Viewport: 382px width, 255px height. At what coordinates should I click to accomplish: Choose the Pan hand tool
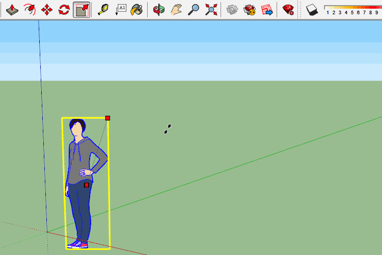pyautogui.click(x=176, y=9)
